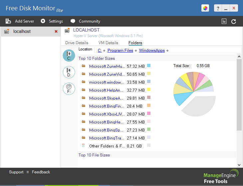Click folder icon beside Microsoft.BingFin...

coord(84,106)
